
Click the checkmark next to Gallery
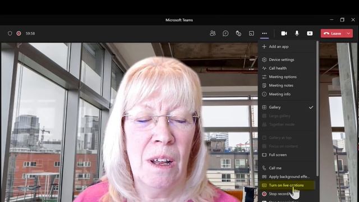[x=311, y=107]
